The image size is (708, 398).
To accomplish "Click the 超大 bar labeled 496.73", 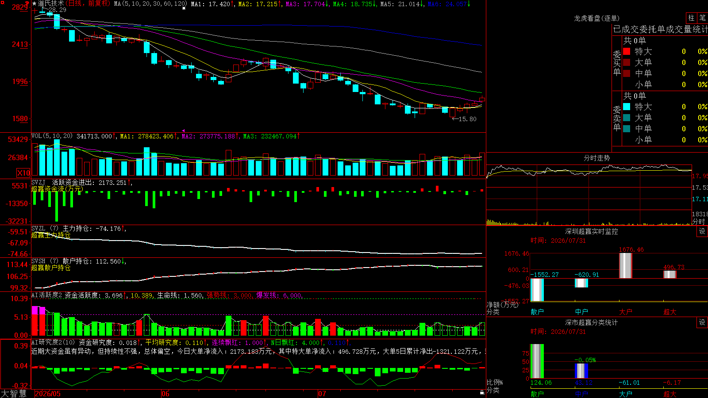I will (x=670, y=274).
